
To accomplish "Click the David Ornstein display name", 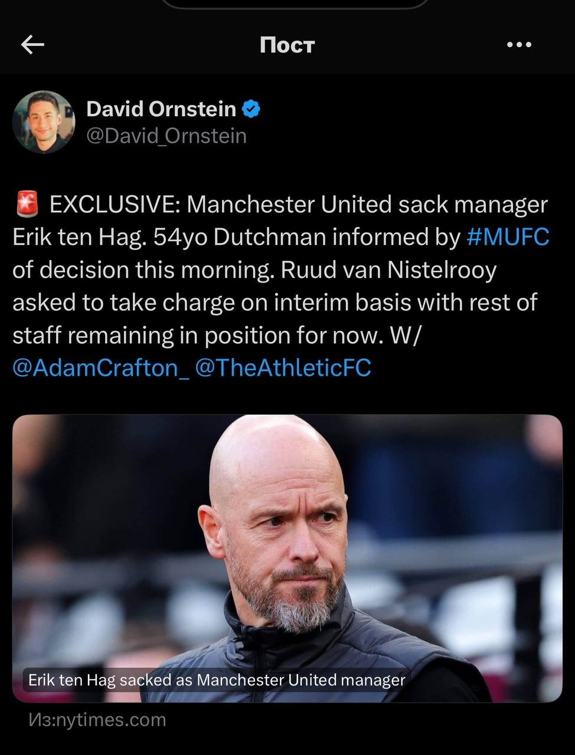I will (x=161, y=109).
